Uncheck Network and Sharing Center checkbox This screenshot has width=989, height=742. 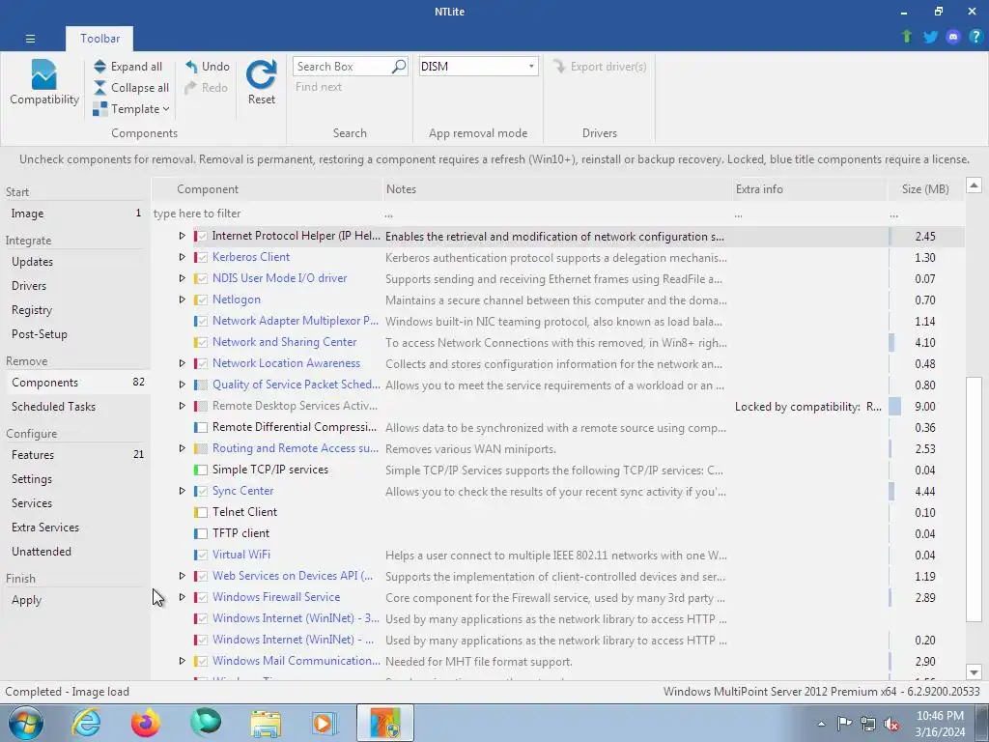click(x=202, y=342)
